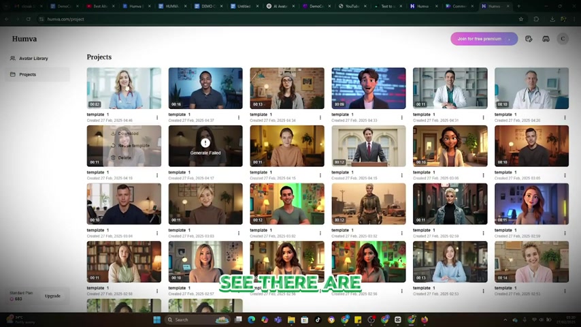
Task: Show hidden system tray icons
Action: click(x=505, y=320)
